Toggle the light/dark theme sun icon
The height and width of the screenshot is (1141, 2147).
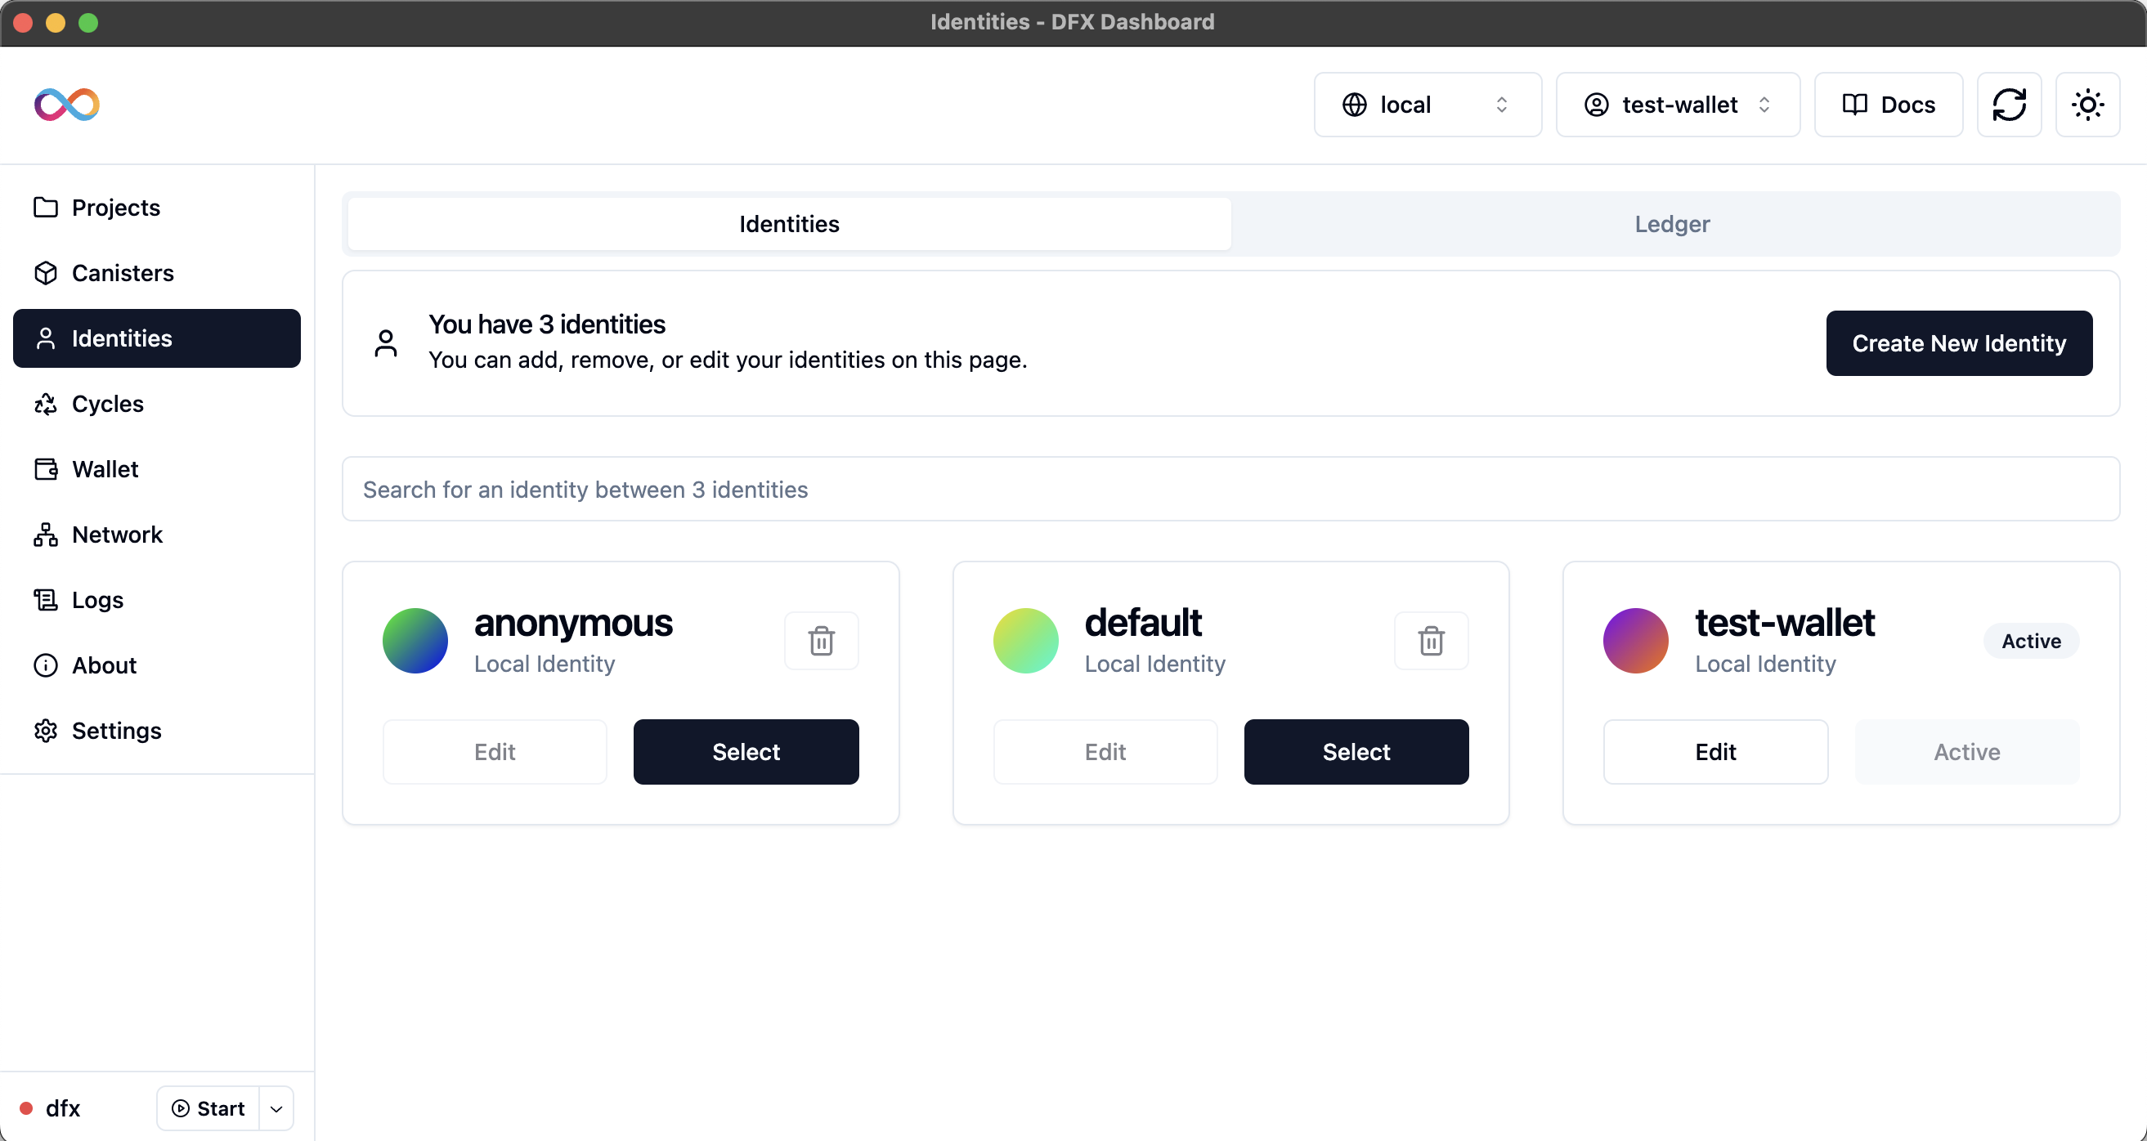pos(2087,105)
